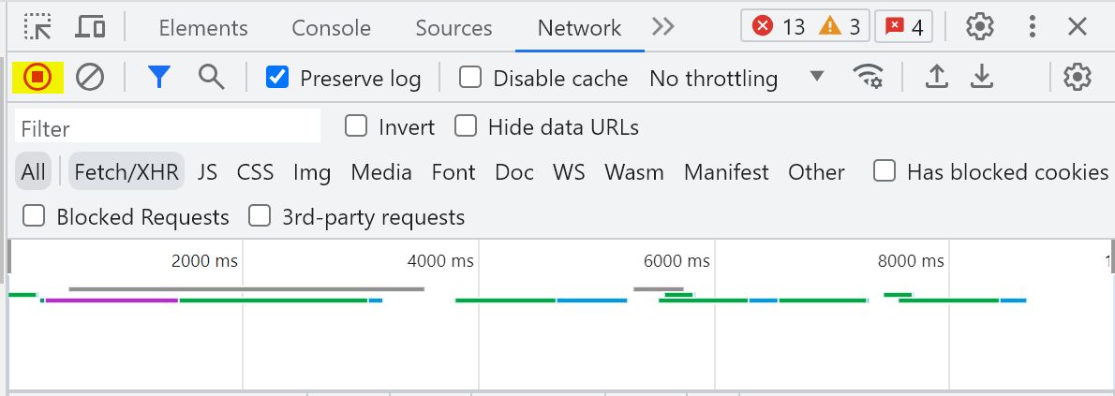This screenshot has height=396, width=1115.
Task: Stop recording network log
Action: [x=37, y=77]
